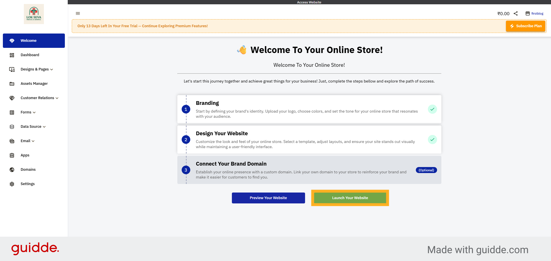Click the checkmark on Design Your Website

pyautogui.click(x=432, y=140)
